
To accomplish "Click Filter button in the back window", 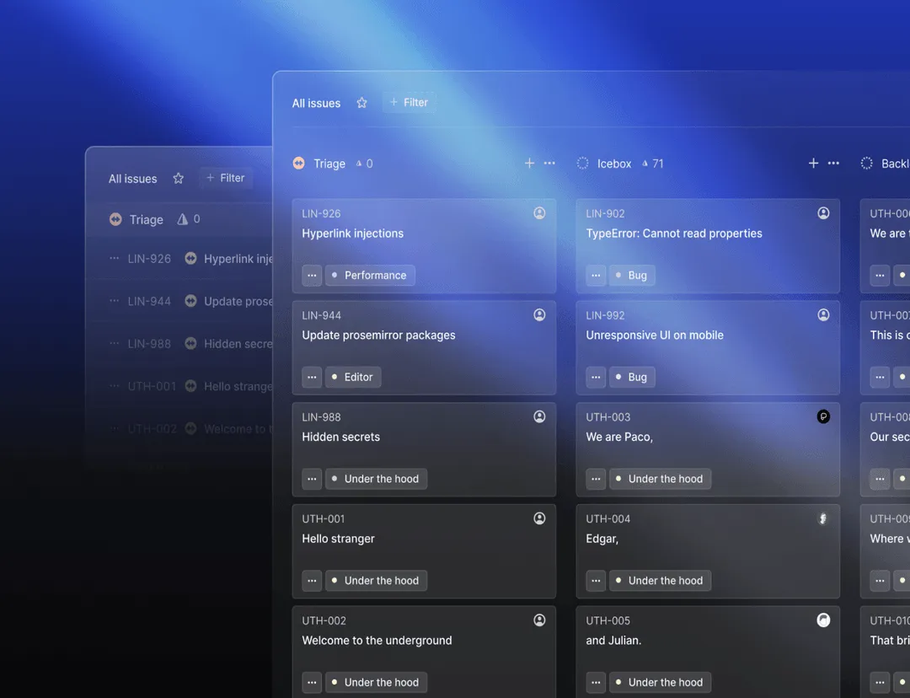I will (226, 178).
